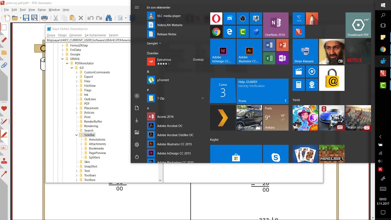This screenshot has height=220, width=391.
Task: Select the Annotations registry key
Action: [97, 140]
